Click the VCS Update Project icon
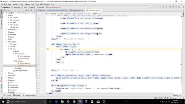This screenshot has height=104, width=185. click(170, 7)
